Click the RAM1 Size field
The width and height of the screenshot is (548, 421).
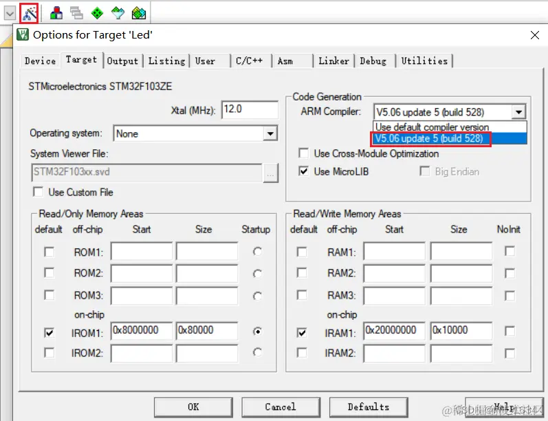[461, 250]
